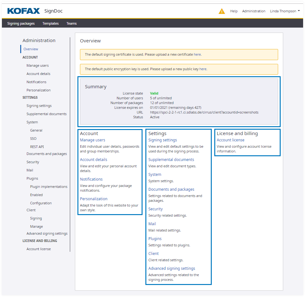Open Administration from the top bar

253,11
